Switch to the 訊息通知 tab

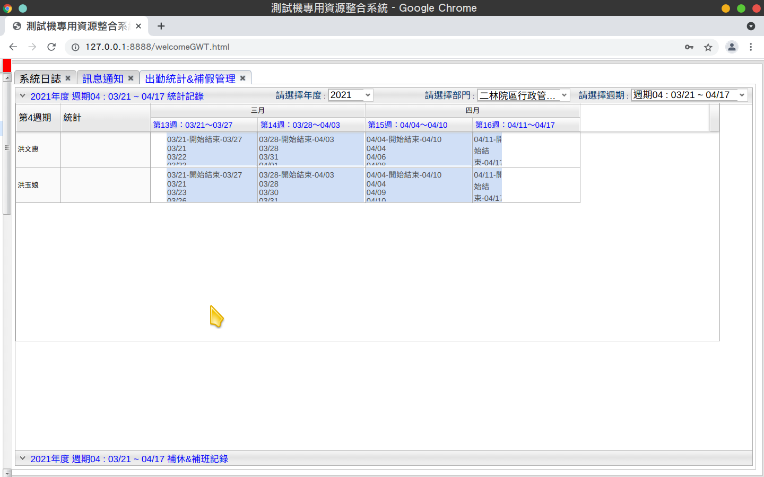(103, 79)
